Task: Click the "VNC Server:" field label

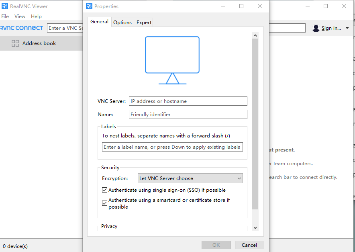Action: pyautogui.click(x=112, y=101)
